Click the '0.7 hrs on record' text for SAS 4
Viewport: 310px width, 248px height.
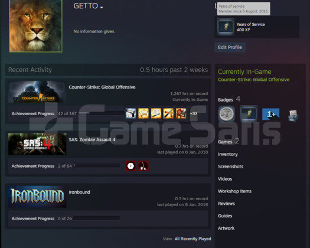[x=191, y=146]
